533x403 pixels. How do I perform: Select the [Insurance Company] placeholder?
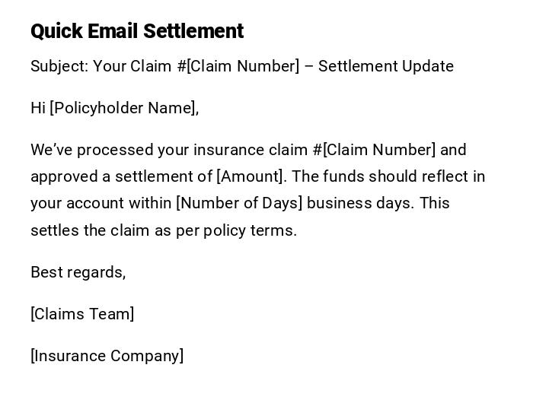107,356
